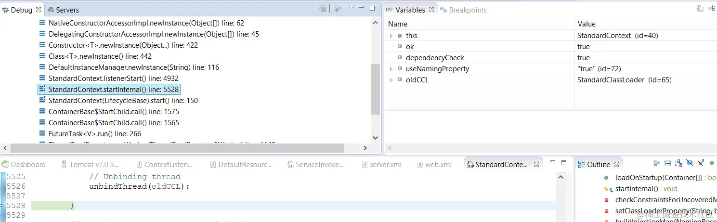Select stack frame Class<T>.newInstance() line 442
Screen dimensions: 717x222
click(x=100, y=56)
